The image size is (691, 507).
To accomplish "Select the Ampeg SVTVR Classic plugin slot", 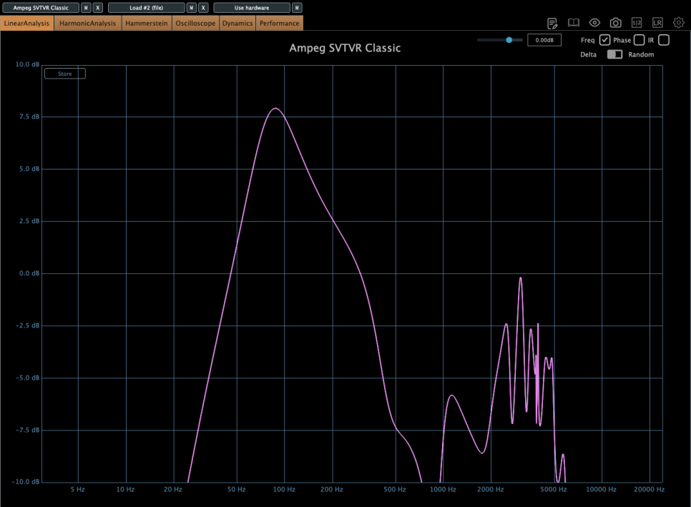I will (41, 8).
